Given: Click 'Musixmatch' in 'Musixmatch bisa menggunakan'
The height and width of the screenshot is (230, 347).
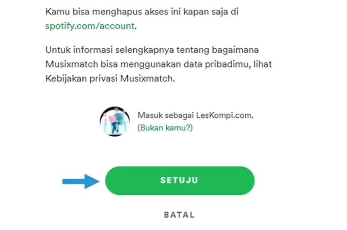Looking at the screenshot, I should (x=72, y=64).
